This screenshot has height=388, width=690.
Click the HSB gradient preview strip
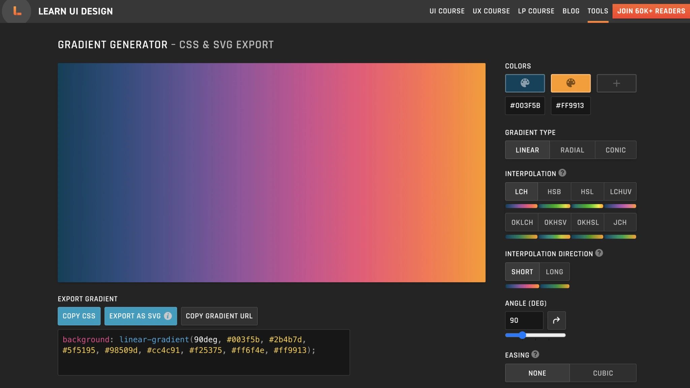[554, 206]
